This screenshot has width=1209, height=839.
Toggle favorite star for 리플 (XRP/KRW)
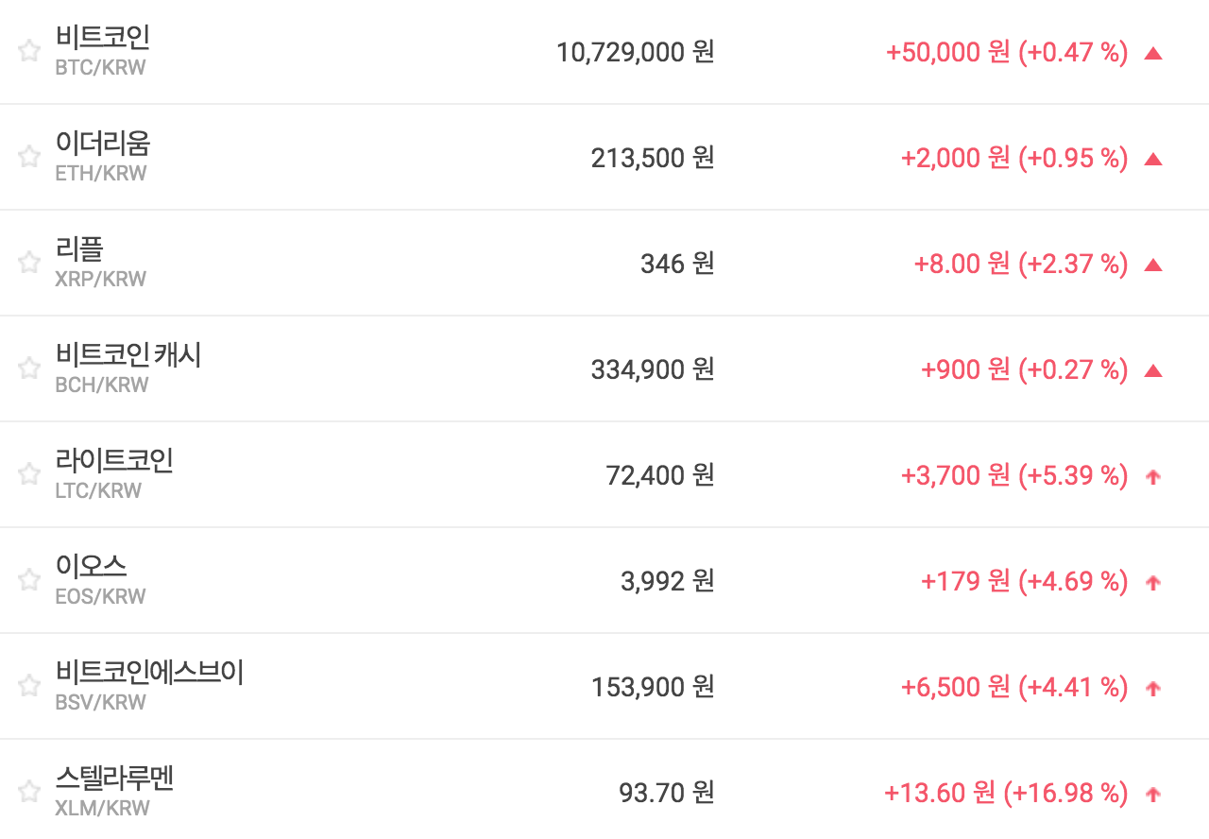[x=29, y=263]
